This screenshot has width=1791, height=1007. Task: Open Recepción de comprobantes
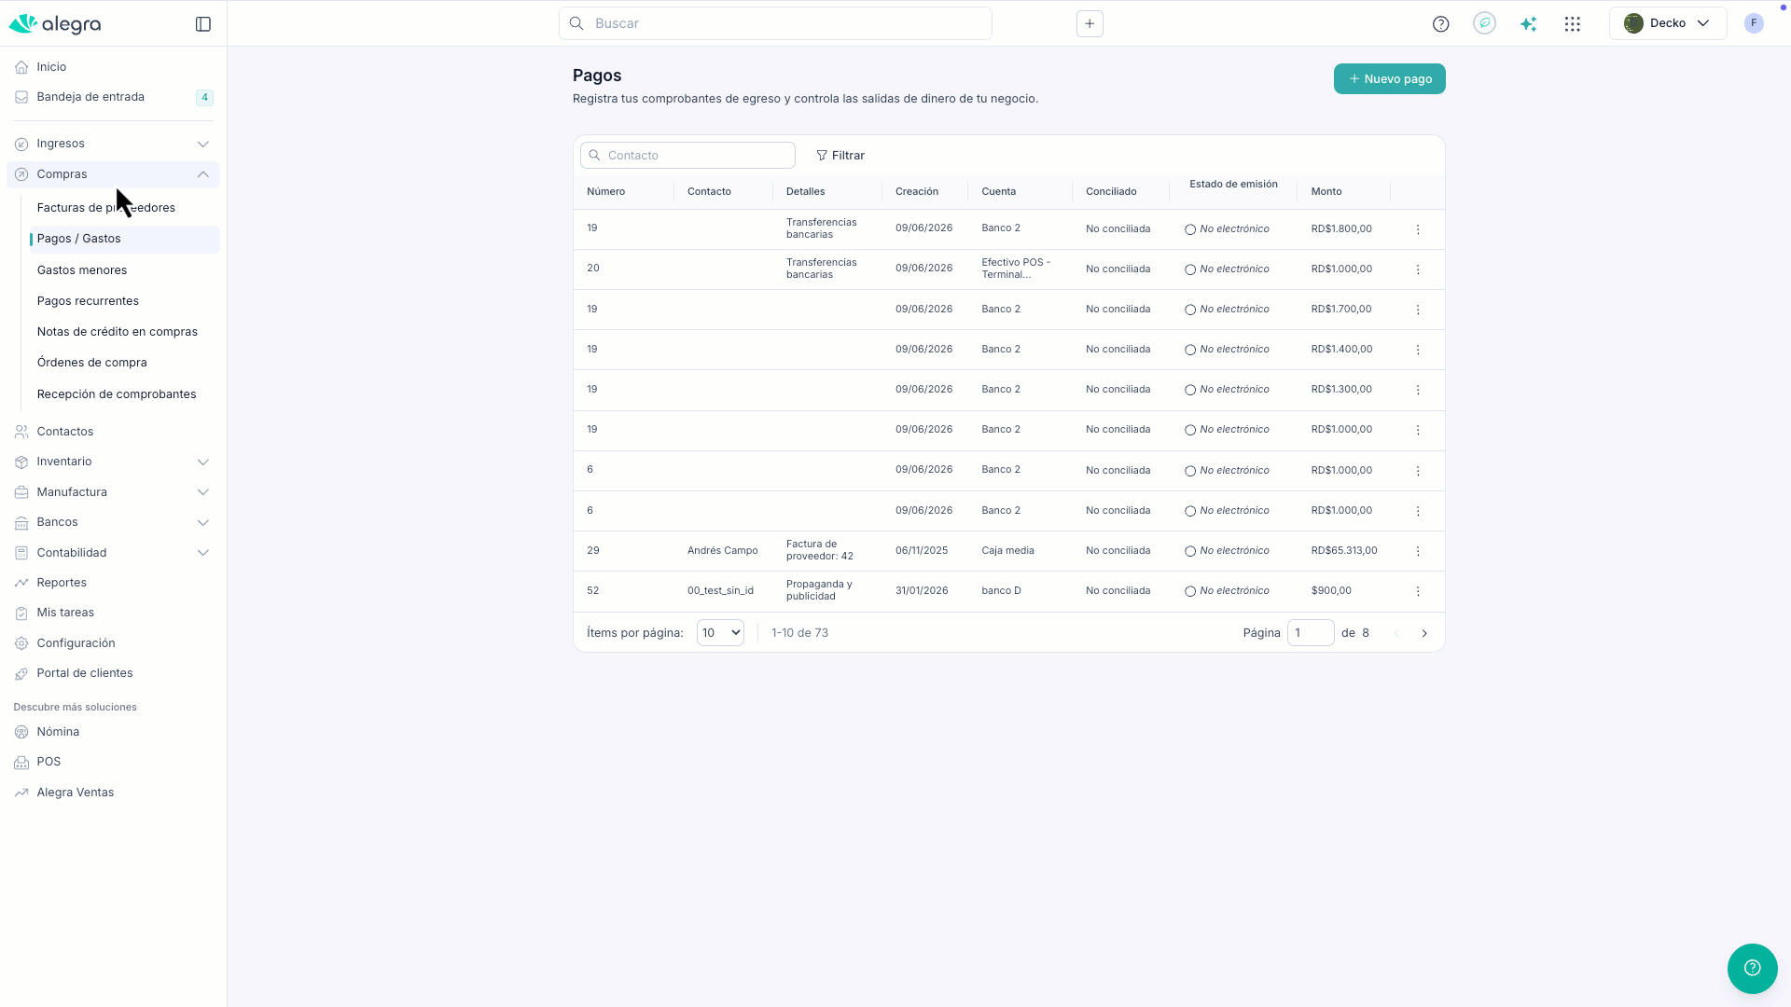point(117,394)
